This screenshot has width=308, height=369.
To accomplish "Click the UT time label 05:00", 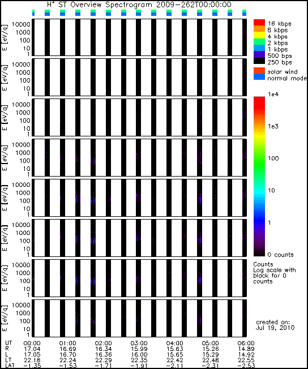I will 210,344.
